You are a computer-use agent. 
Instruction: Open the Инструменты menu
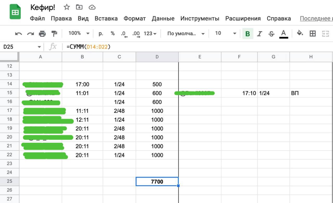[x=200, y=18]
